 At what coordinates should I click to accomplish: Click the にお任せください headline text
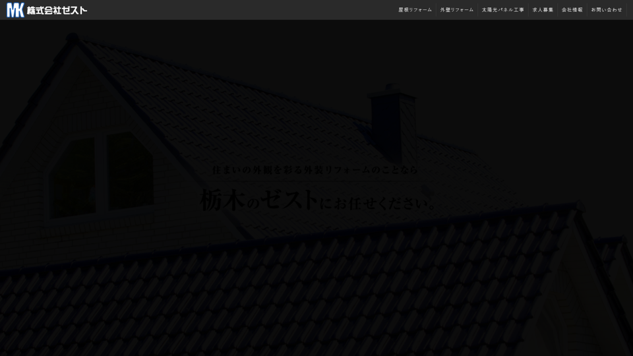377,202
